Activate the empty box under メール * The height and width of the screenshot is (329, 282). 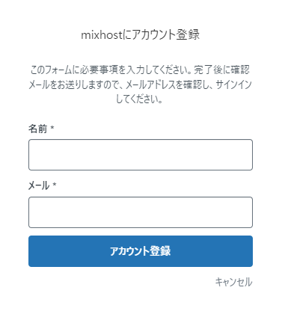(141, 212)
